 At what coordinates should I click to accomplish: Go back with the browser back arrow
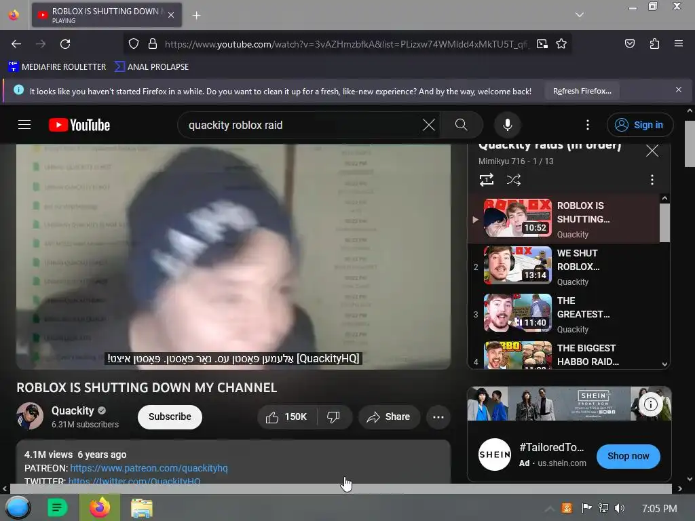pos(16,44)
